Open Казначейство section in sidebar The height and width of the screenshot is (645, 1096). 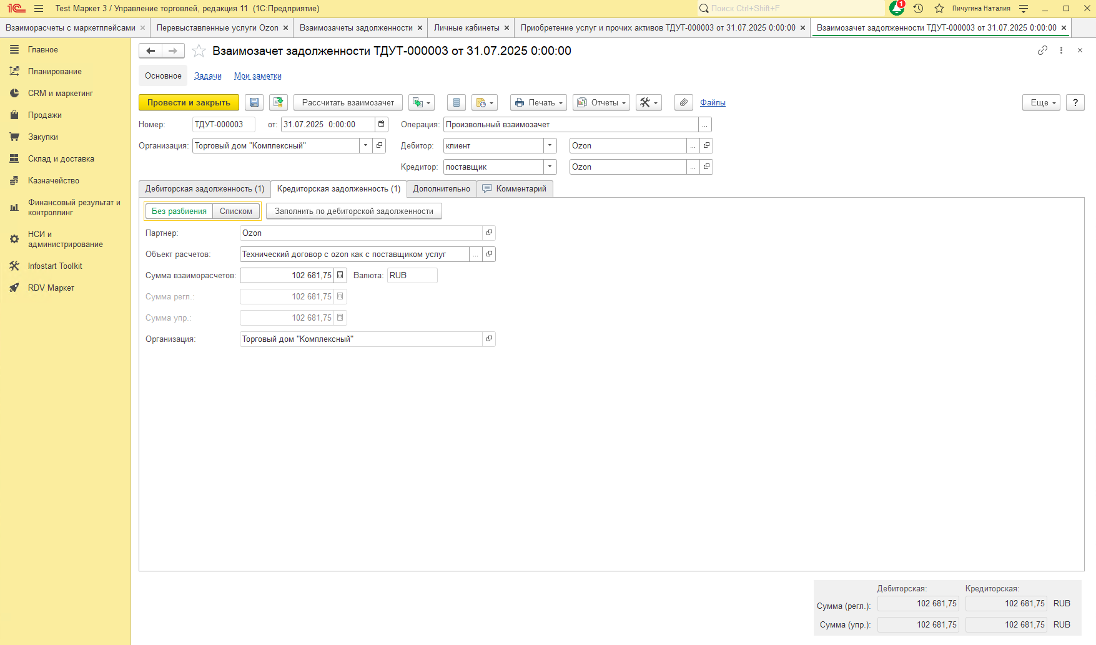54,181
